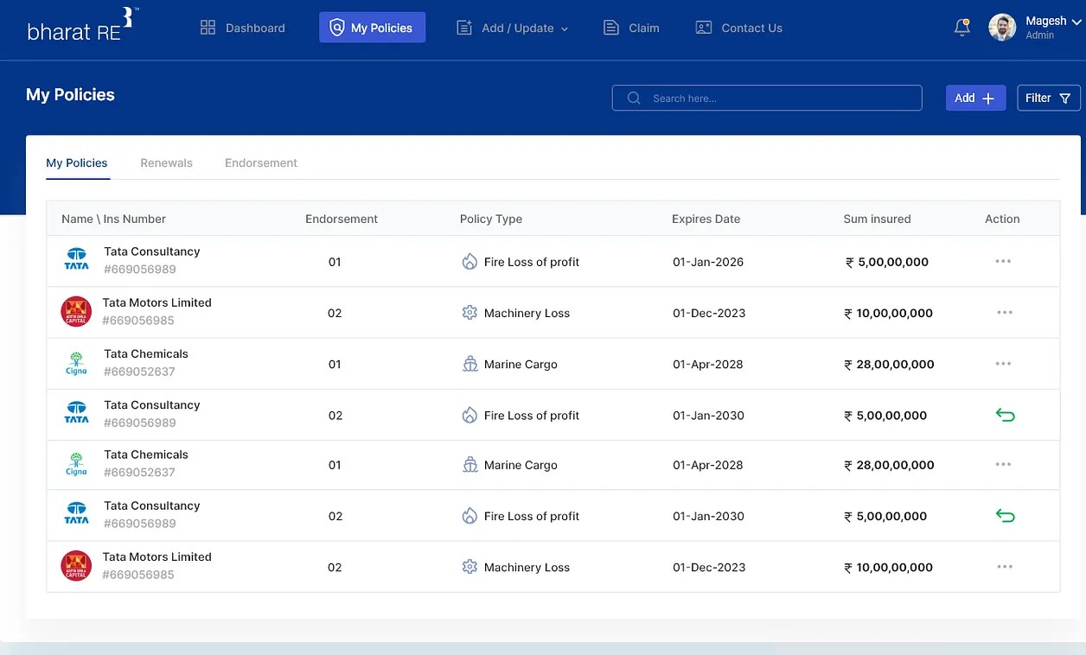Click the Endorsement column header
The image size is (1086, 655).
click(x=342, y=219)
